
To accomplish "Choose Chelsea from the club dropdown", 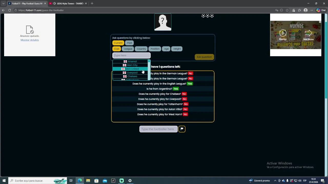I will (x=130, y=76).
